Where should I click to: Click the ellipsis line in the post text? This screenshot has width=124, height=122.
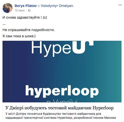tap(4, 24)
